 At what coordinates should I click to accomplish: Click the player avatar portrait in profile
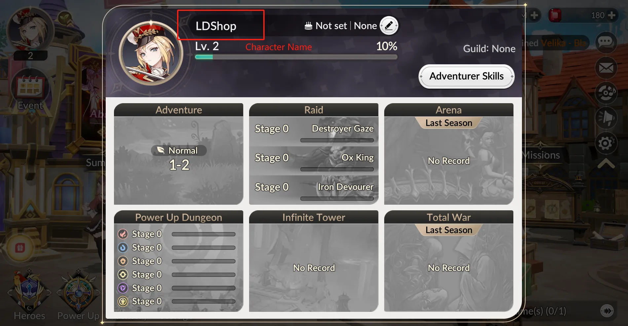[151, 53]
